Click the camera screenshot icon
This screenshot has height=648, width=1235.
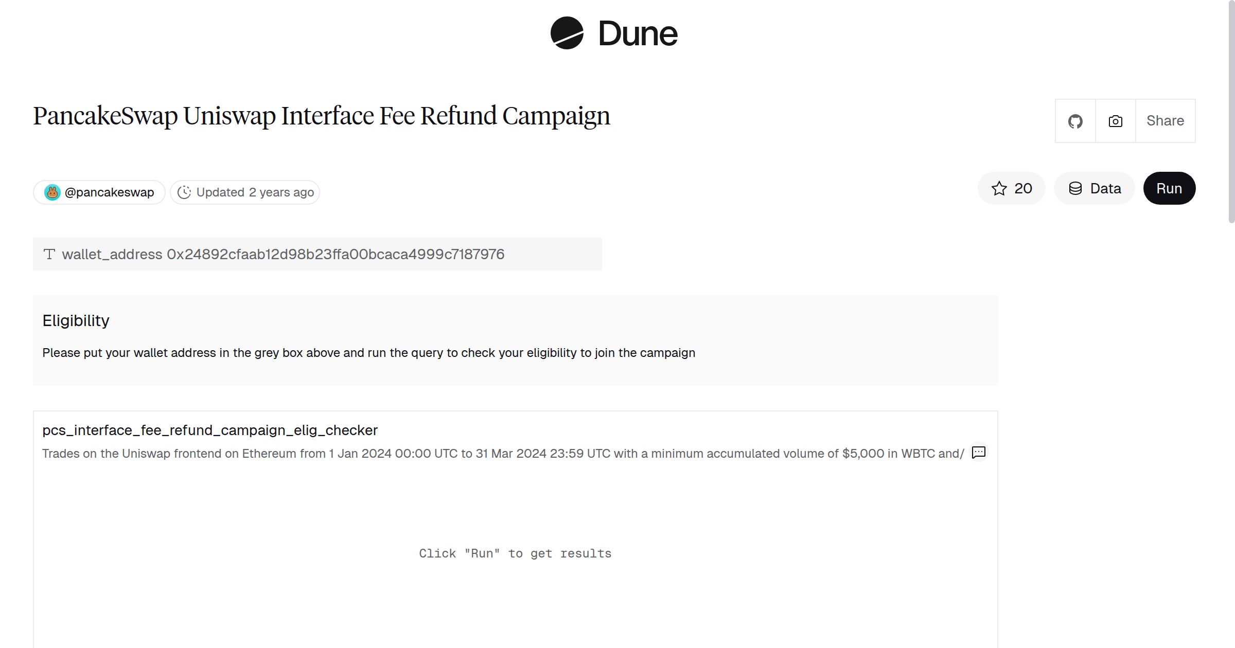coord(1115,121)
